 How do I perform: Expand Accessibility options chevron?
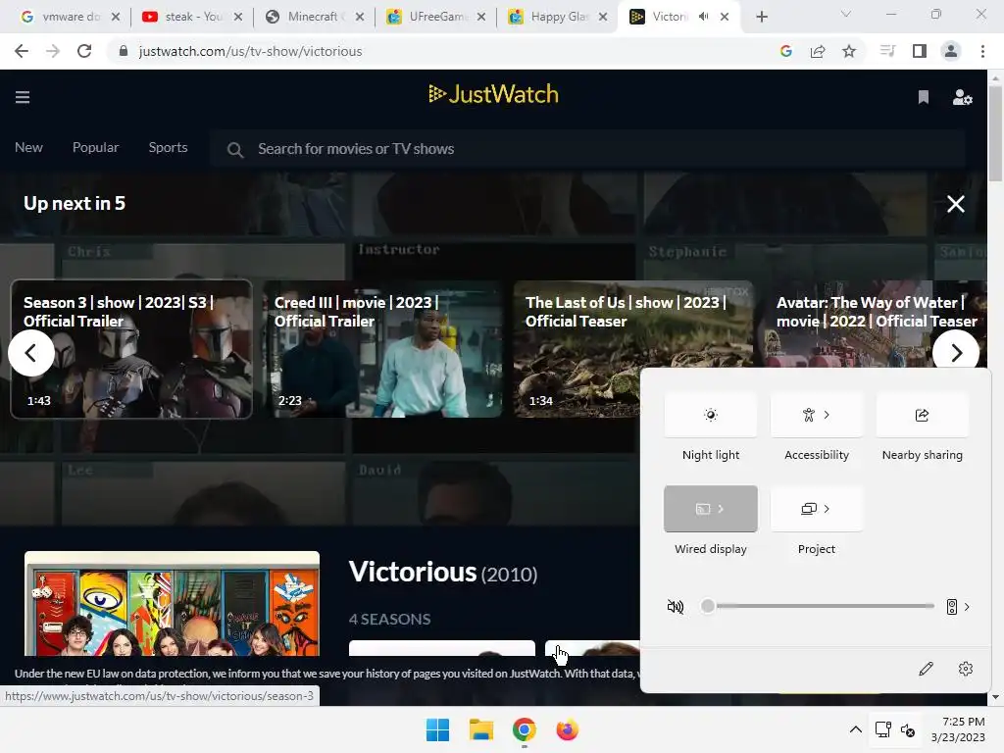click(827, 415)
